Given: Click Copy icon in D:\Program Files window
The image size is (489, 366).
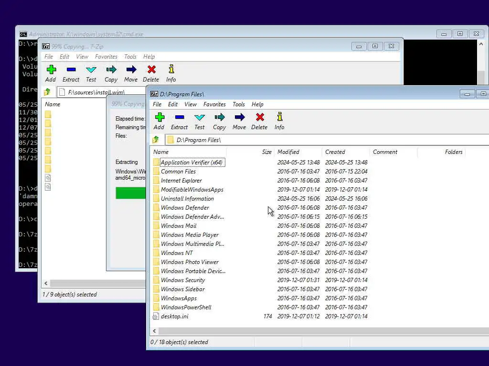Looking at the screenshot, I should (x=220, y=117).
